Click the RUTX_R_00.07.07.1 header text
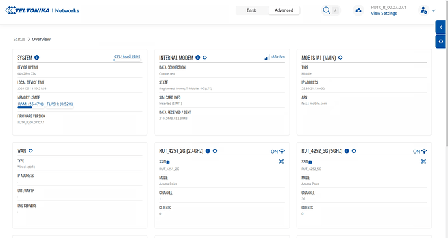The height and width of the screenshot is (238, 448). [388, 8]
